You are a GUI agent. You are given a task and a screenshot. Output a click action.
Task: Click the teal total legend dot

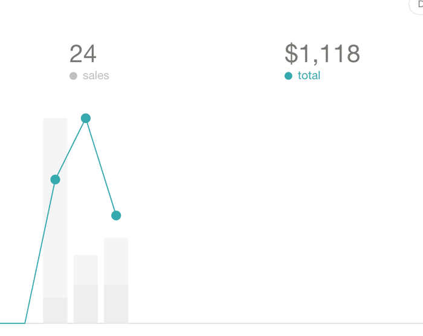288,76
